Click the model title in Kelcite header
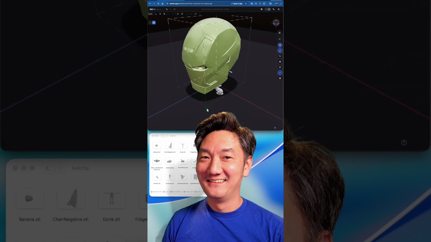The image size is (431, 242). click(215, 9)
